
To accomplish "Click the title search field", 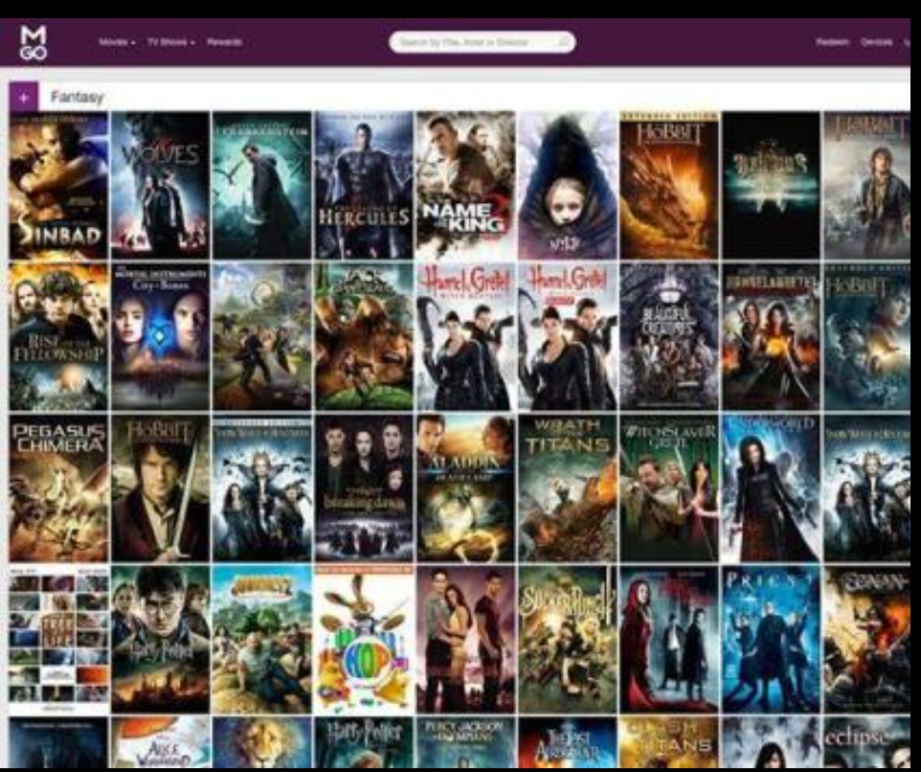I will 482,42.
